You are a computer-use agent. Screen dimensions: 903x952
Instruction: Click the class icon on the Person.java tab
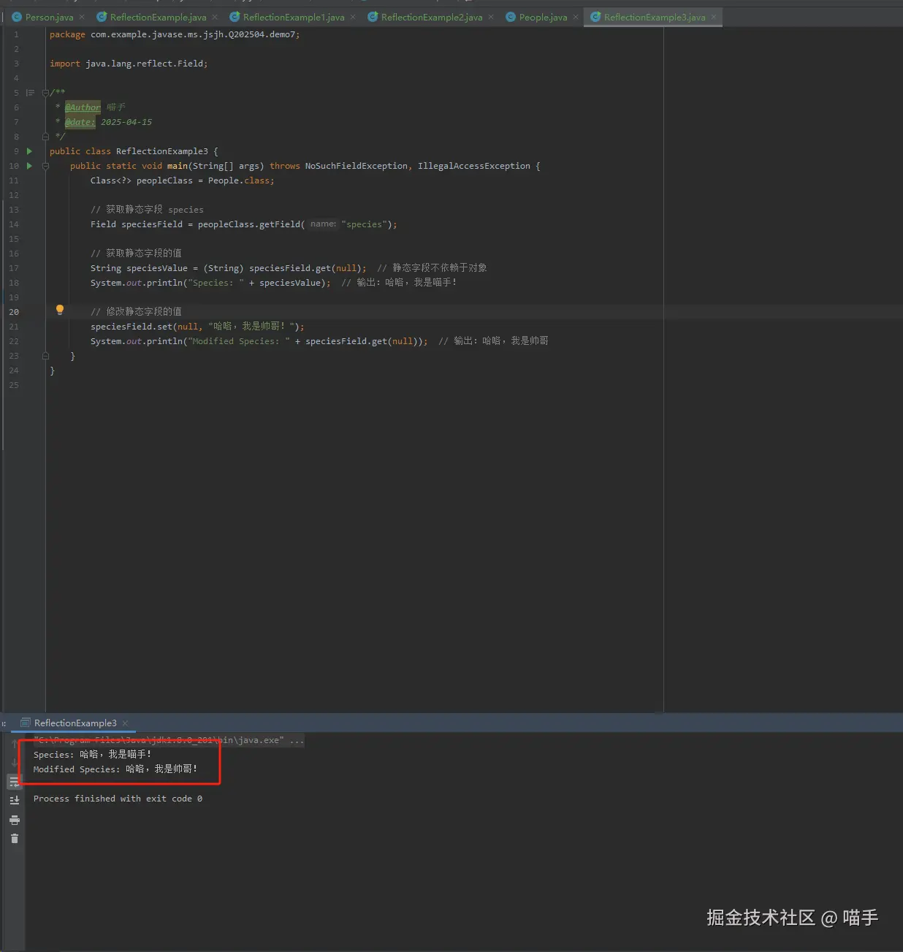17,17
